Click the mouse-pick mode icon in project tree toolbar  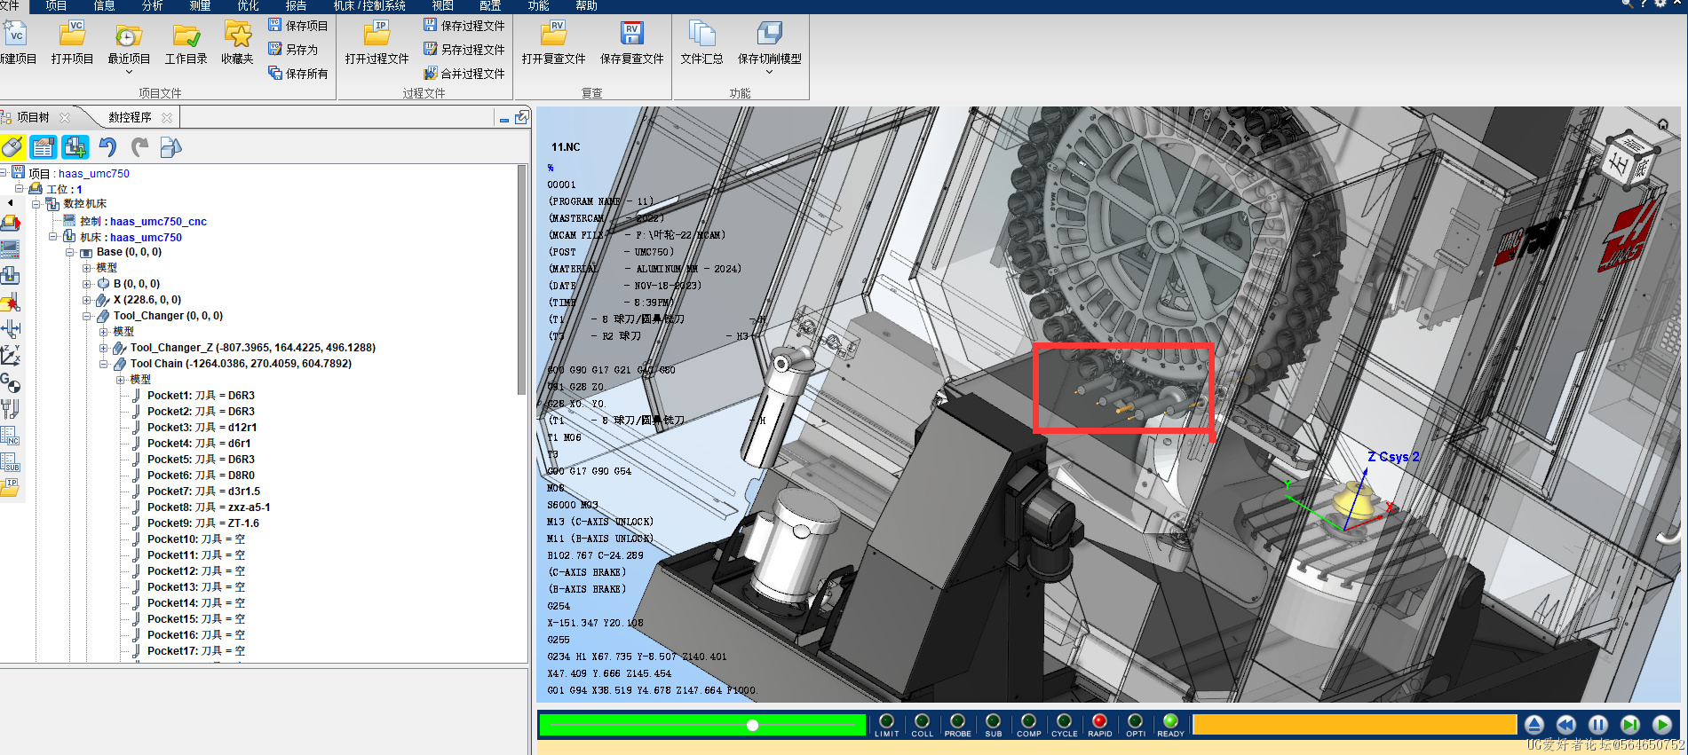[12, 147]
